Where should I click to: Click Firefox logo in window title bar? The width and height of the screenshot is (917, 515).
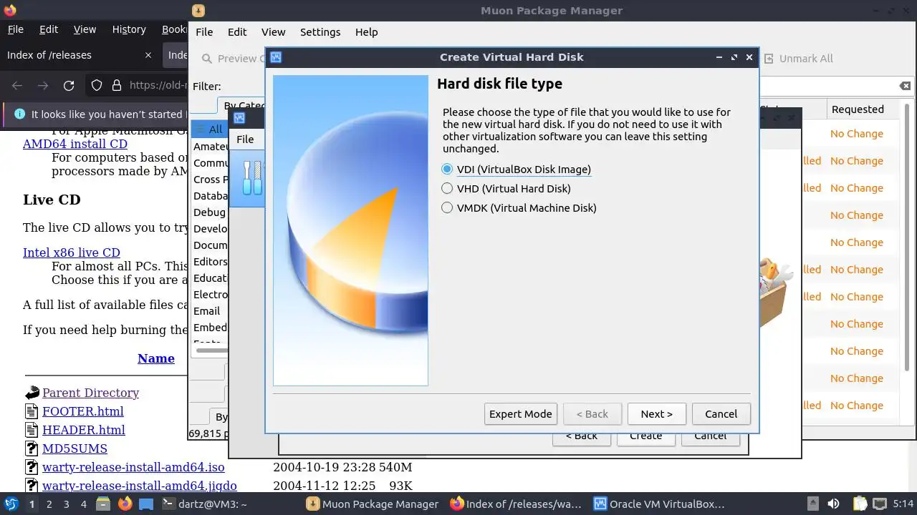point(9,10)
